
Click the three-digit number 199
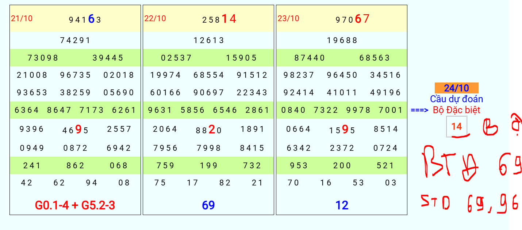(209, 166)
